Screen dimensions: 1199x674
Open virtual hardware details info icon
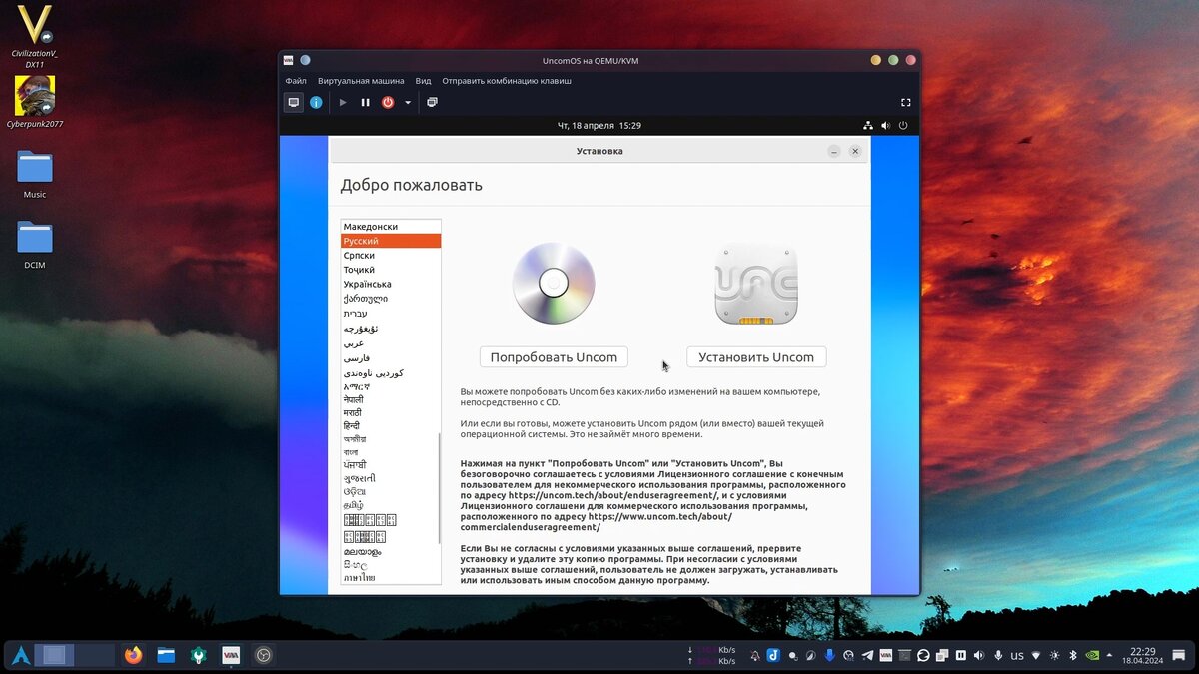click(x=316, y=102)
